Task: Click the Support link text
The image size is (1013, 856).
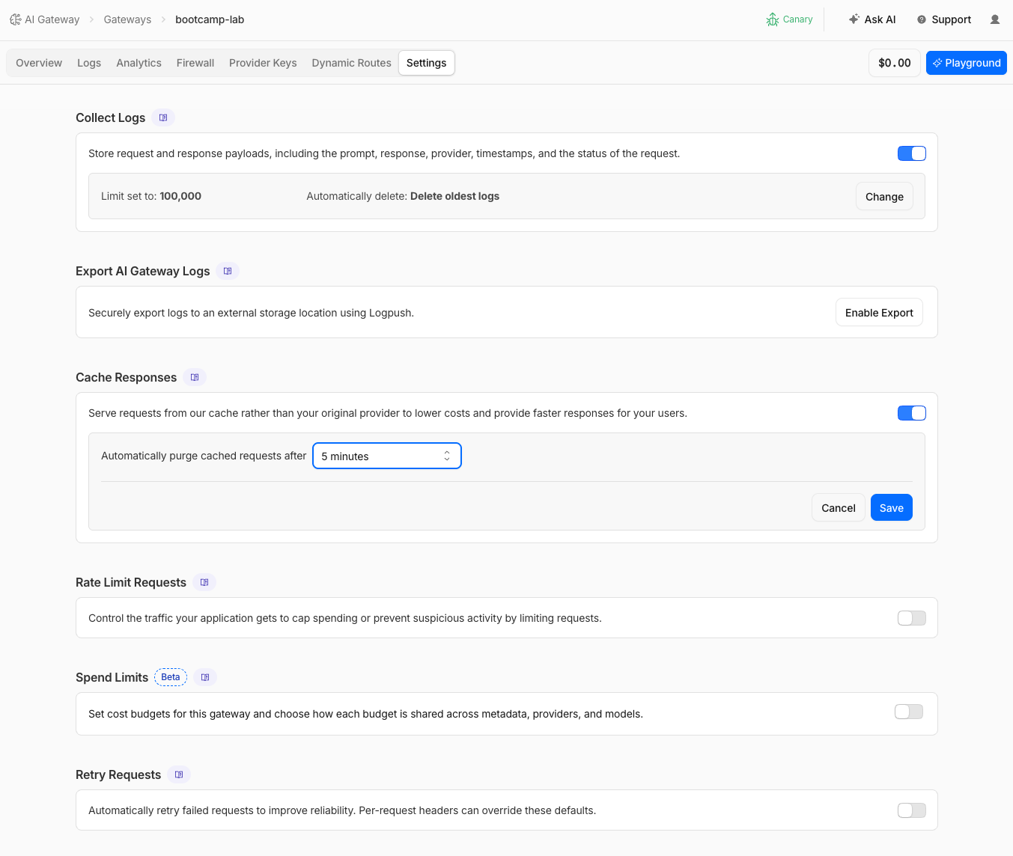Action: (951, 19)
